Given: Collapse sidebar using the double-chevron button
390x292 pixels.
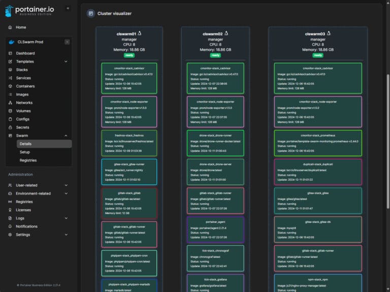Looking at the screenshot, I should coord(68,8).
